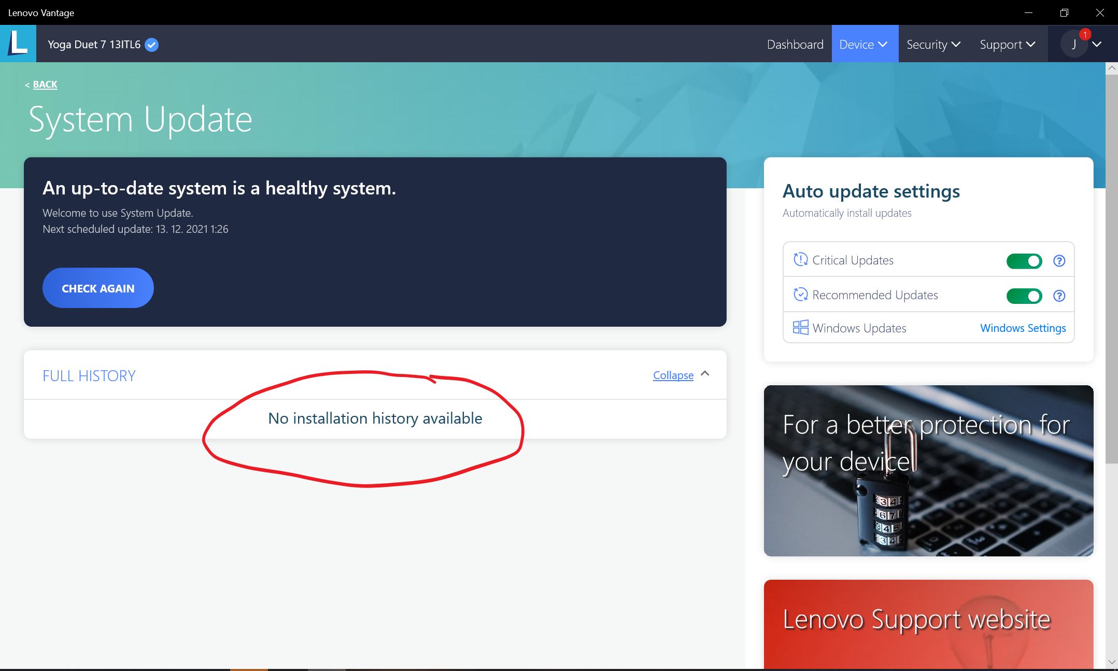This screenshot has height=671, width=1118.
Task: Open the better protection for your device card
Action: [928, 470]
